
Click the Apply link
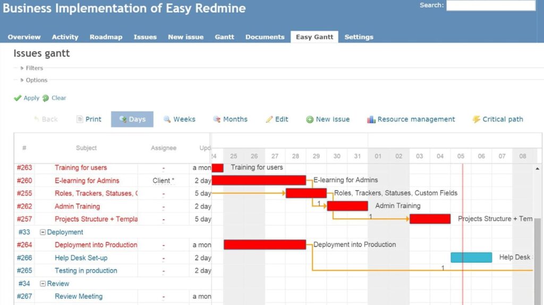(x=31, y=98)
